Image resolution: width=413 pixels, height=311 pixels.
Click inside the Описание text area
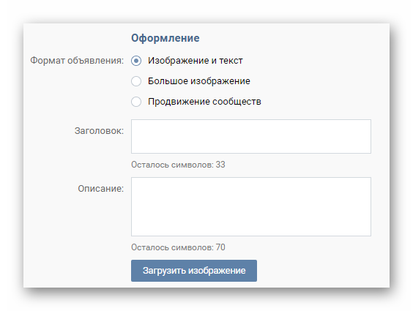pos(251,206)
